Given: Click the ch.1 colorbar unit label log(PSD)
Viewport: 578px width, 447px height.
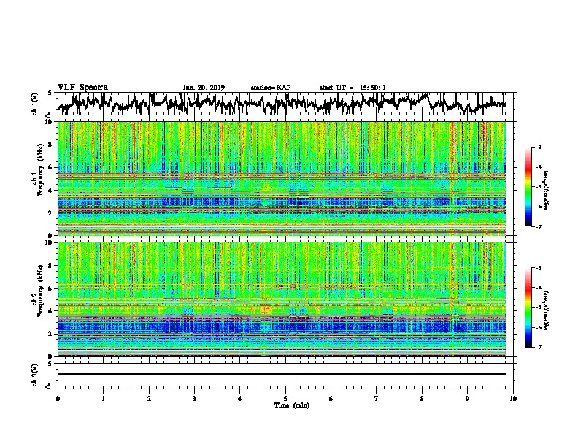Looking at the screenshot, I should [x=547, y=191].
